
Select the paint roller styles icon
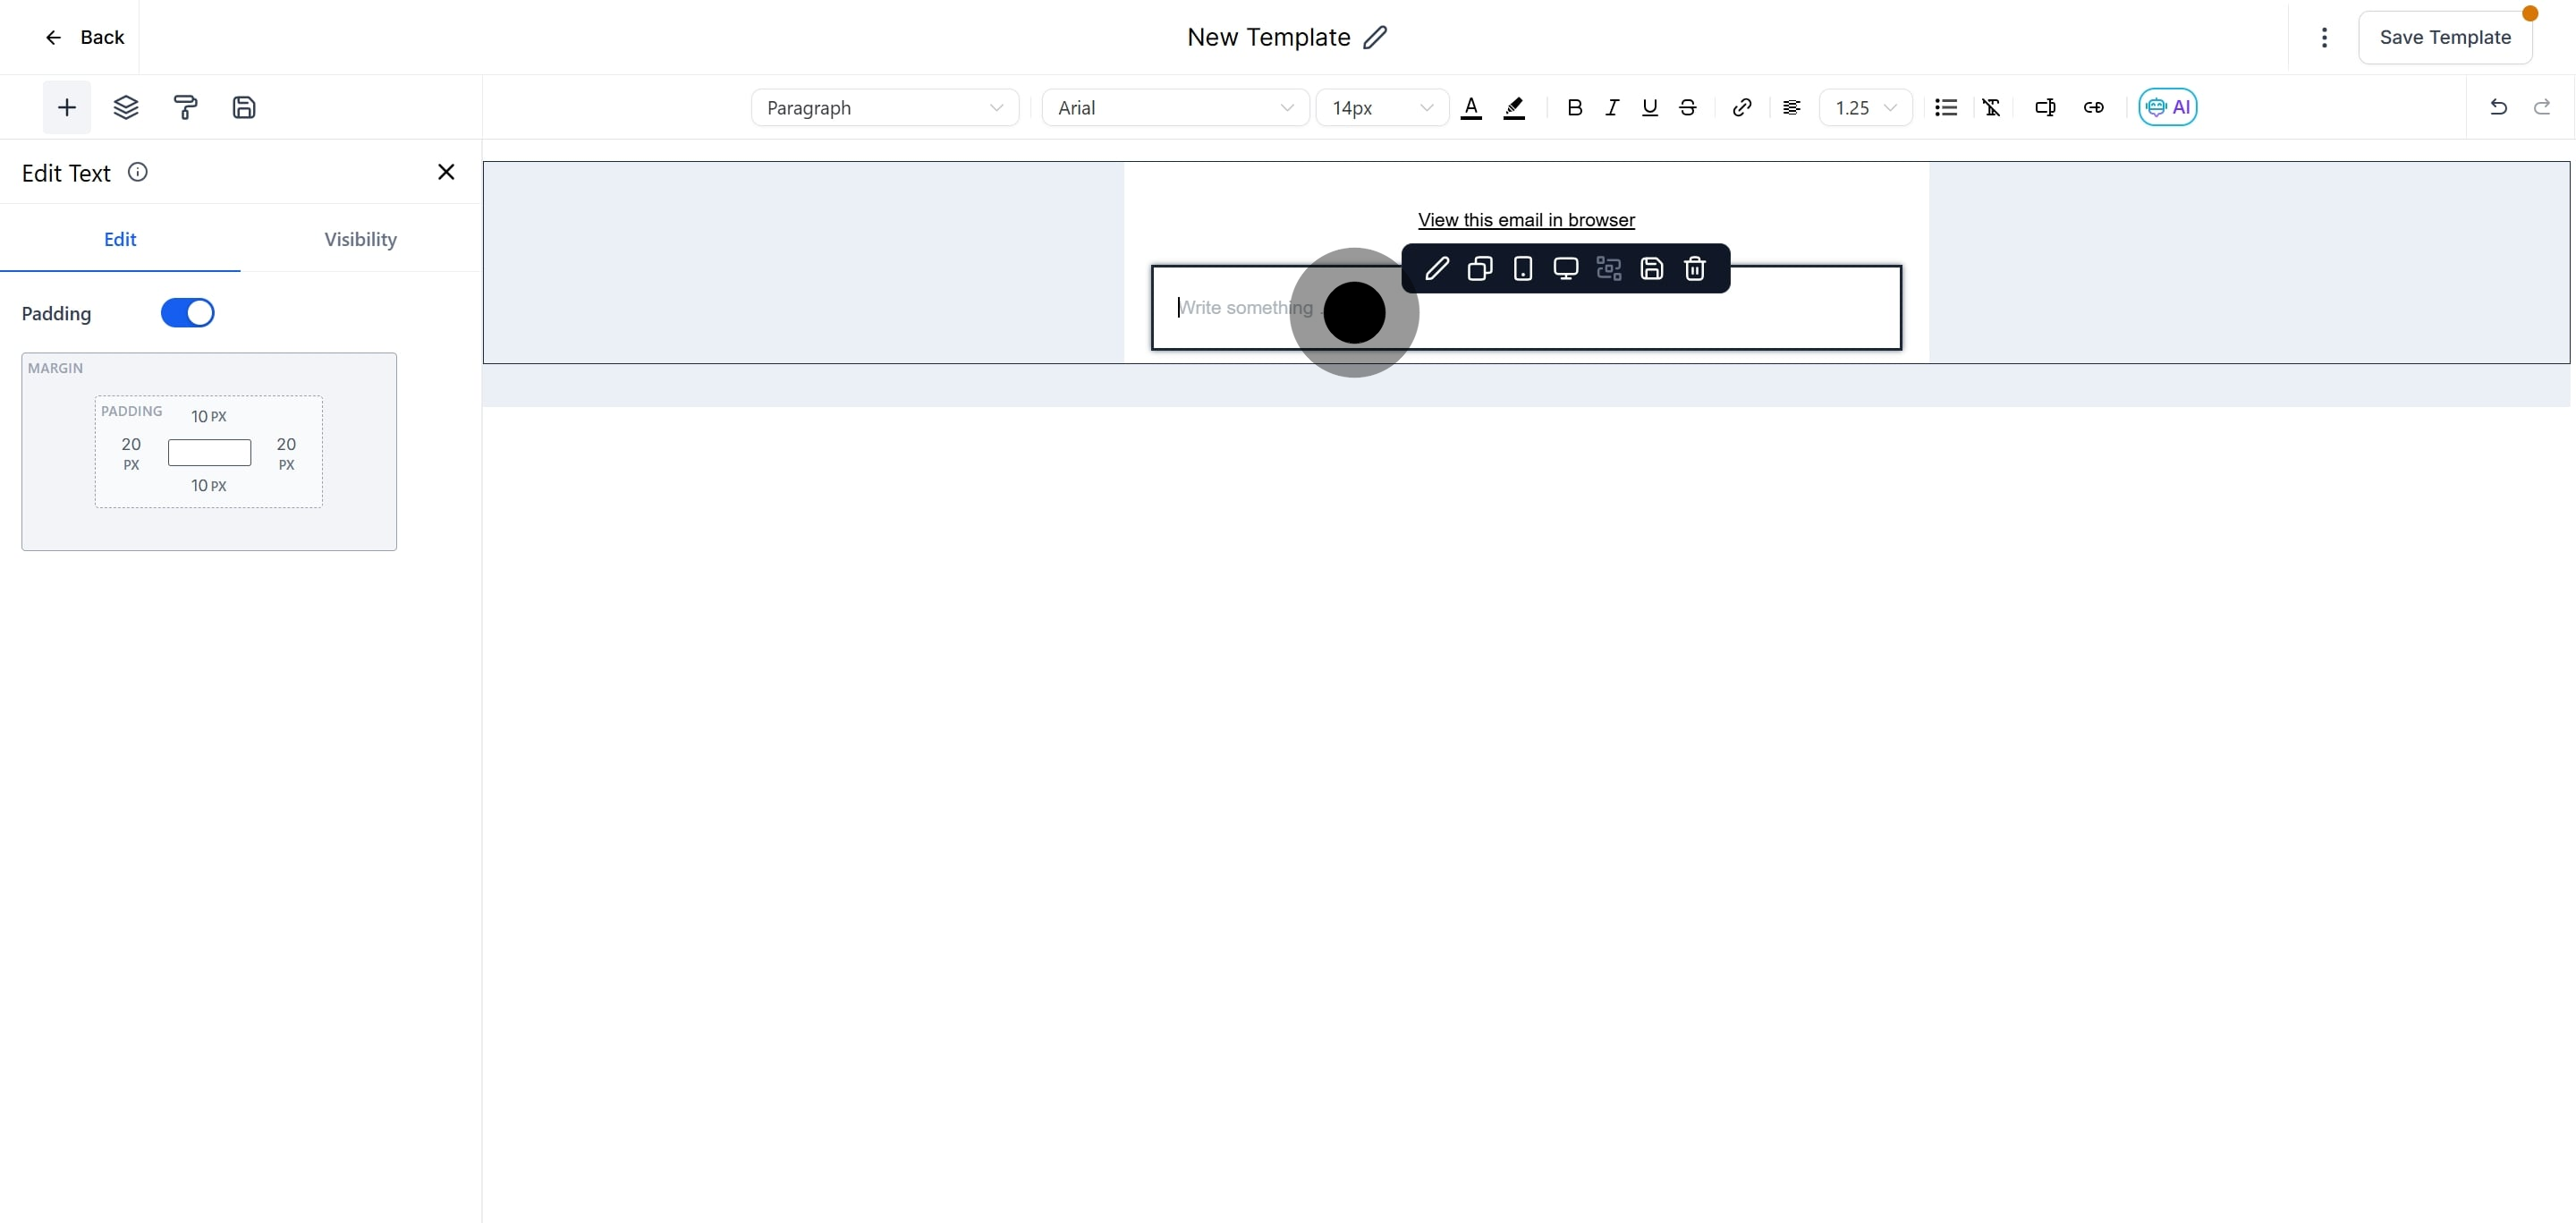(x=185, y=107)
